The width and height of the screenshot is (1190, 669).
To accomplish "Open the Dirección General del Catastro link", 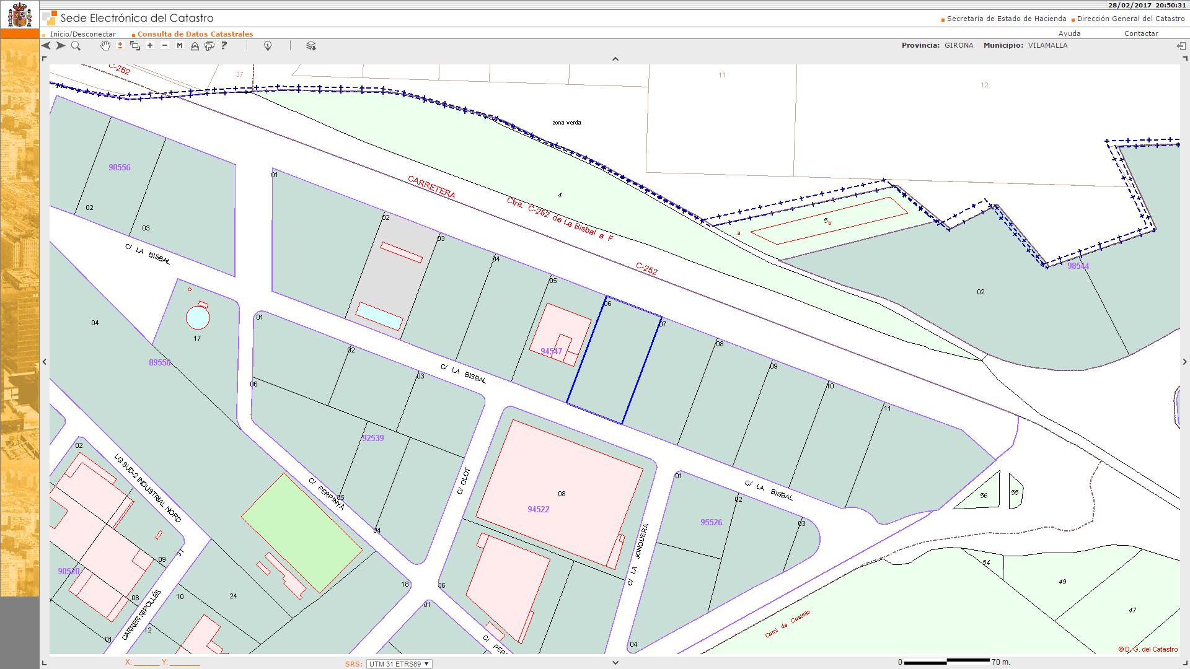I will [x=1130, y=19].
